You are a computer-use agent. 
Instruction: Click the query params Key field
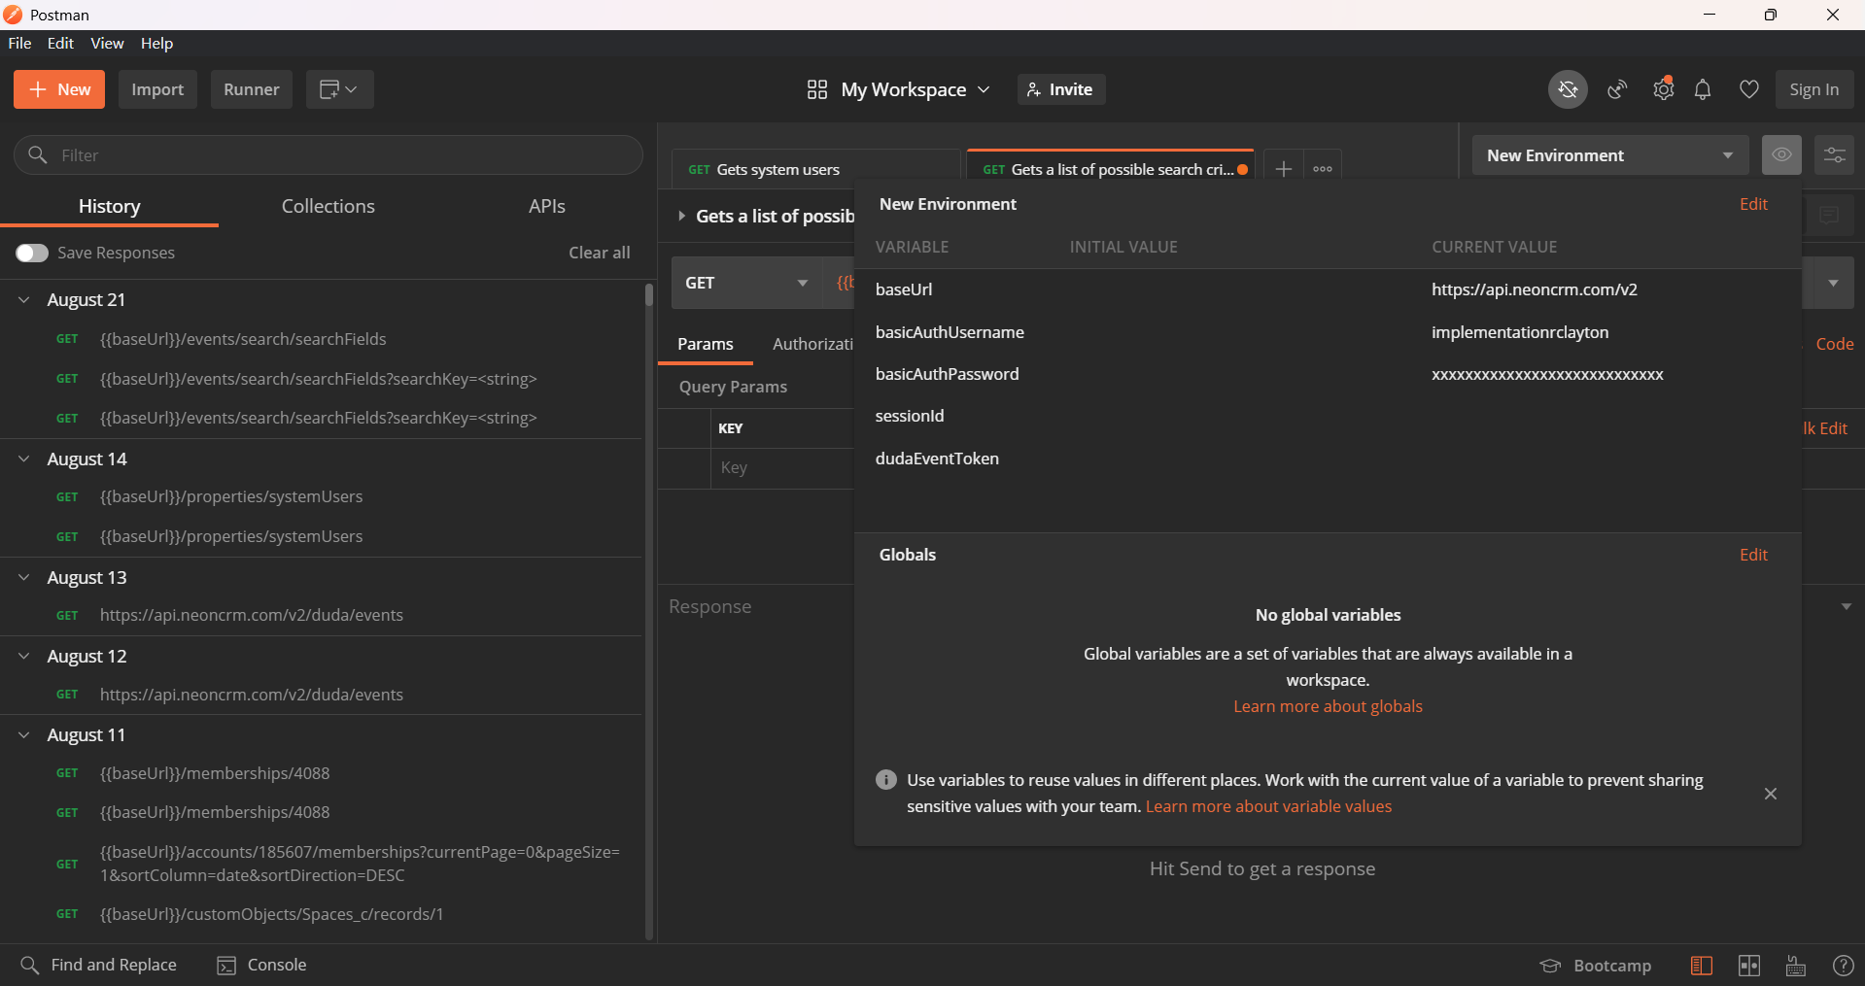(x=782, y=467)
